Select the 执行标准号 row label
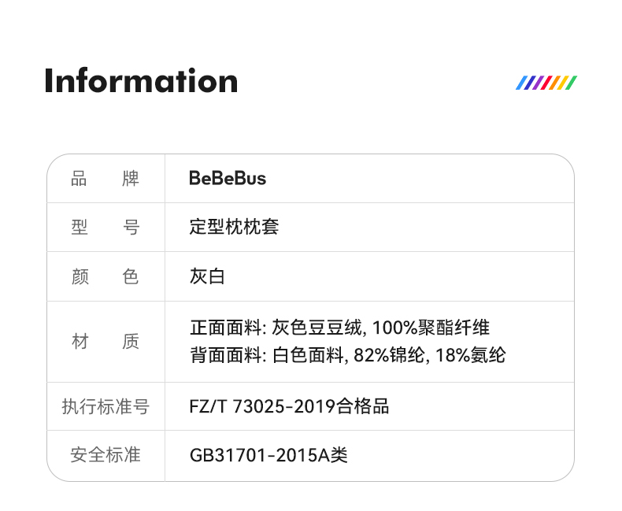This screenshot has height=511, width=622. click(x=106, y=406)
